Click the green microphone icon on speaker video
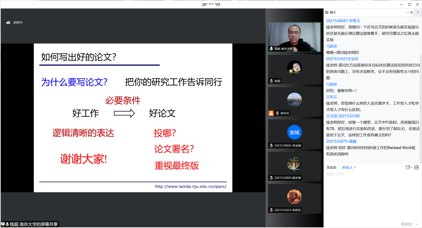The width and height of the screenshot is (422, 228). point(271,49)
